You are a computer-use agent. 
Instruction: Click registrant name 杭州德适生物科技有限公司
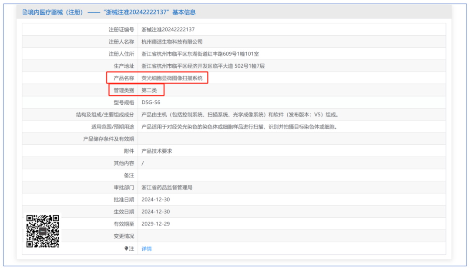click(172, 42)
